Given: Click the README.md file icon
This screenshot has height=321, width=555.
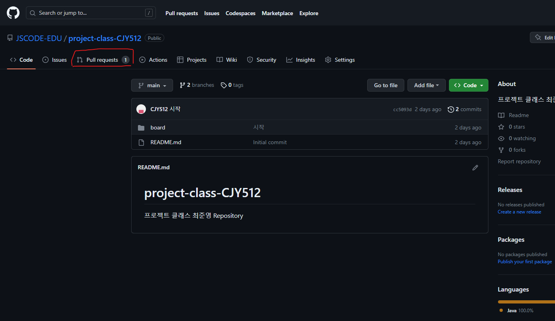Looking at the screenshot, I should (141, 143).
